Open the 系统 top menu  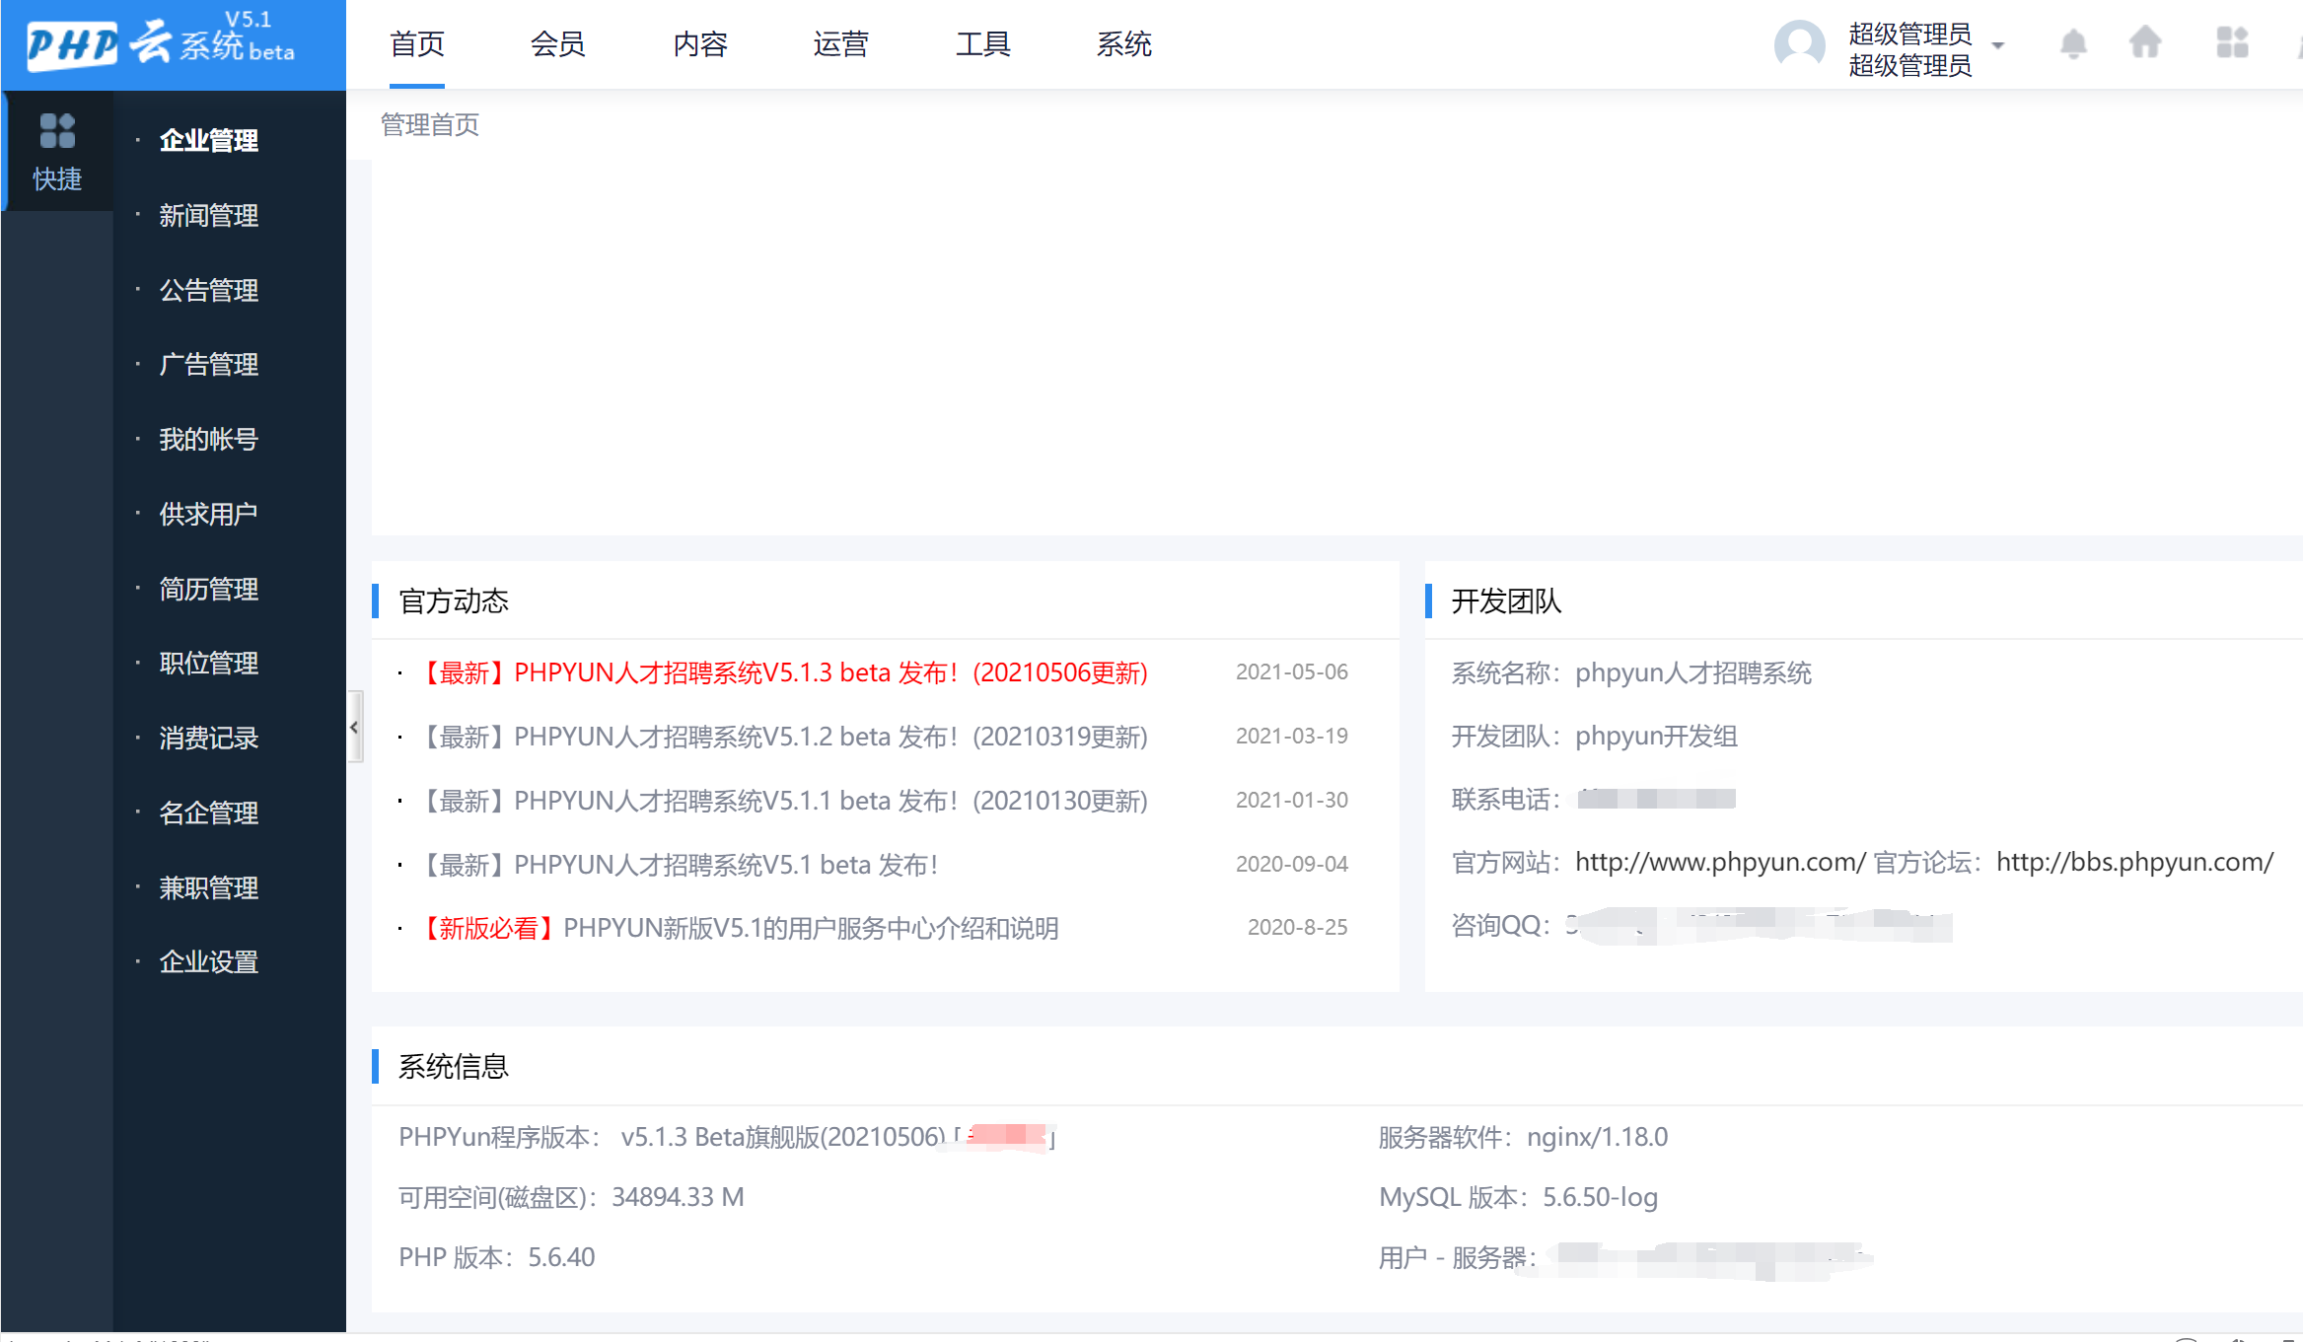coord(1123,44)
